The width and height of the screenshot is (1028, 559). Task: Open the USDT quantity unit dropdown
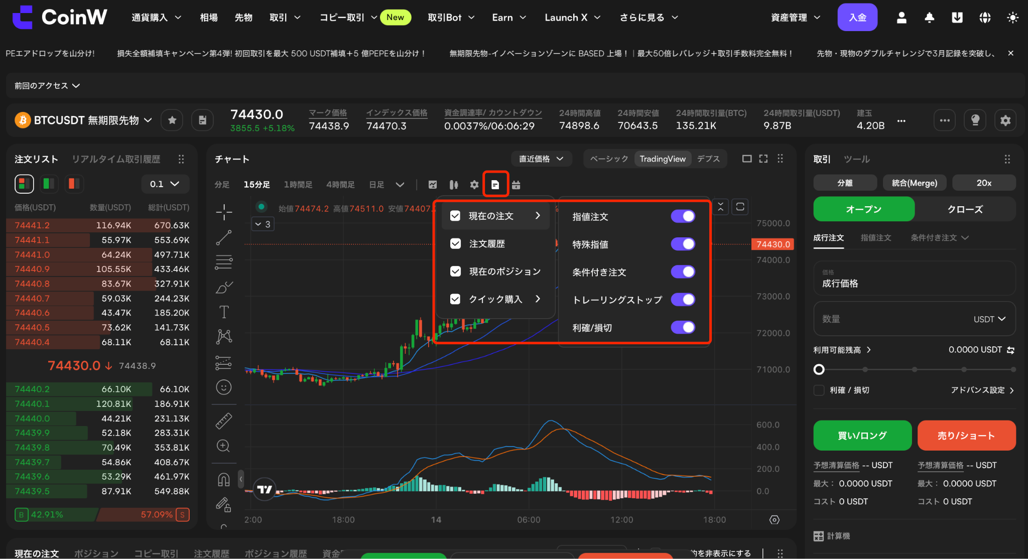[989, 319]
